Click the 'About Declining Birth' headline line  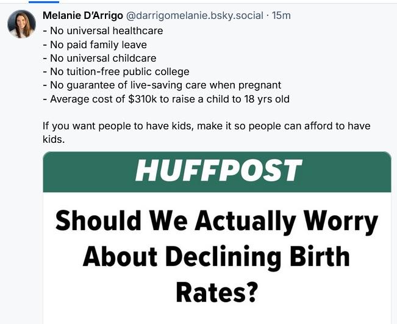(217, 256)
